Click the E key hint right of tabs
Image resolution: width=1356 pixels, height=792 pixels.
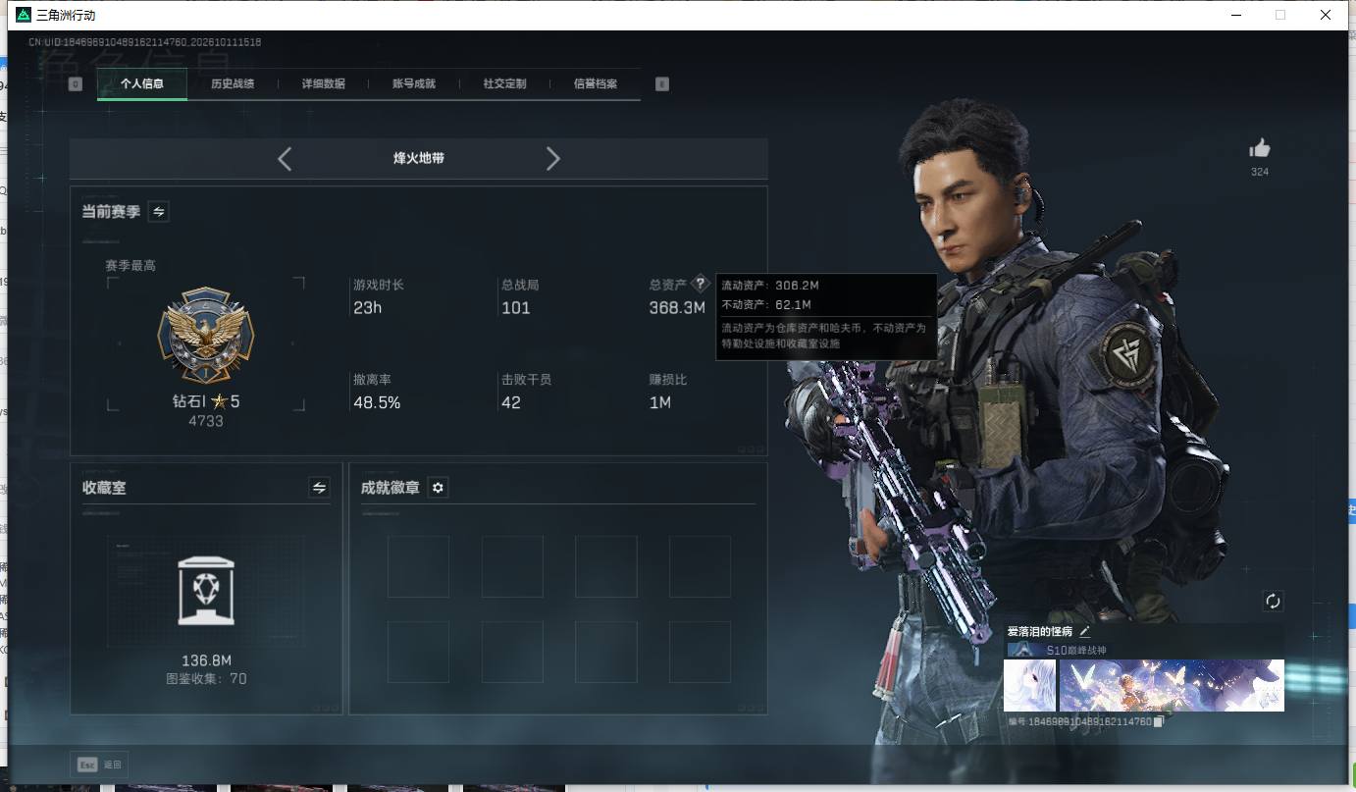[x=662, y=84]
